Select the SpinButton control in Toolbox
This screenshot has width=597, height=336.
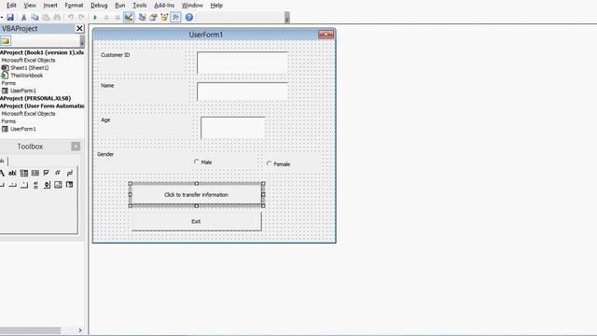click(x=47, y=185)
